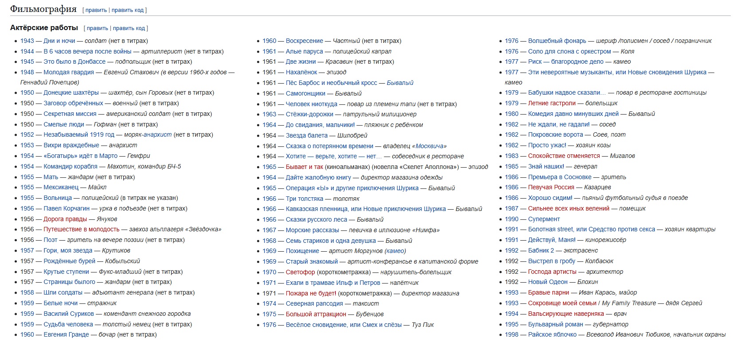Open film link 'Гори, моя звезда'
This screenshot has height=345, width=733.
click(x=68, y=250)
